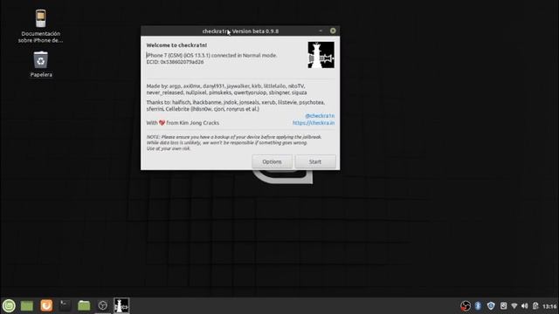This screenshot has width=559, height=314.
Task: Click the checkra1n window title bar text
Action: pos(240,31)
